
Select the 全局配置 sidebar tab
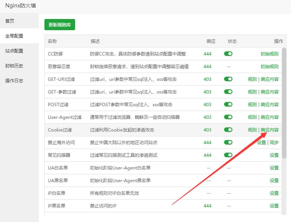coord(14,36)
